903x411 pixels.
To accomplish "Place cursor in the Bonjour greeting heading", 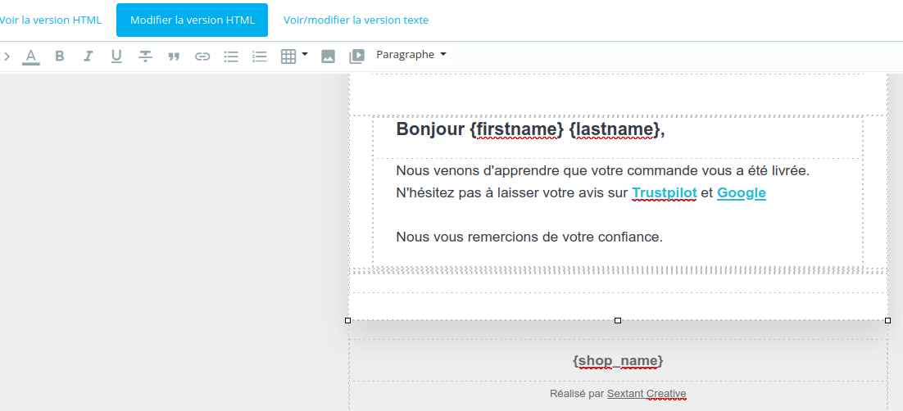I will [x=530, y=129].
